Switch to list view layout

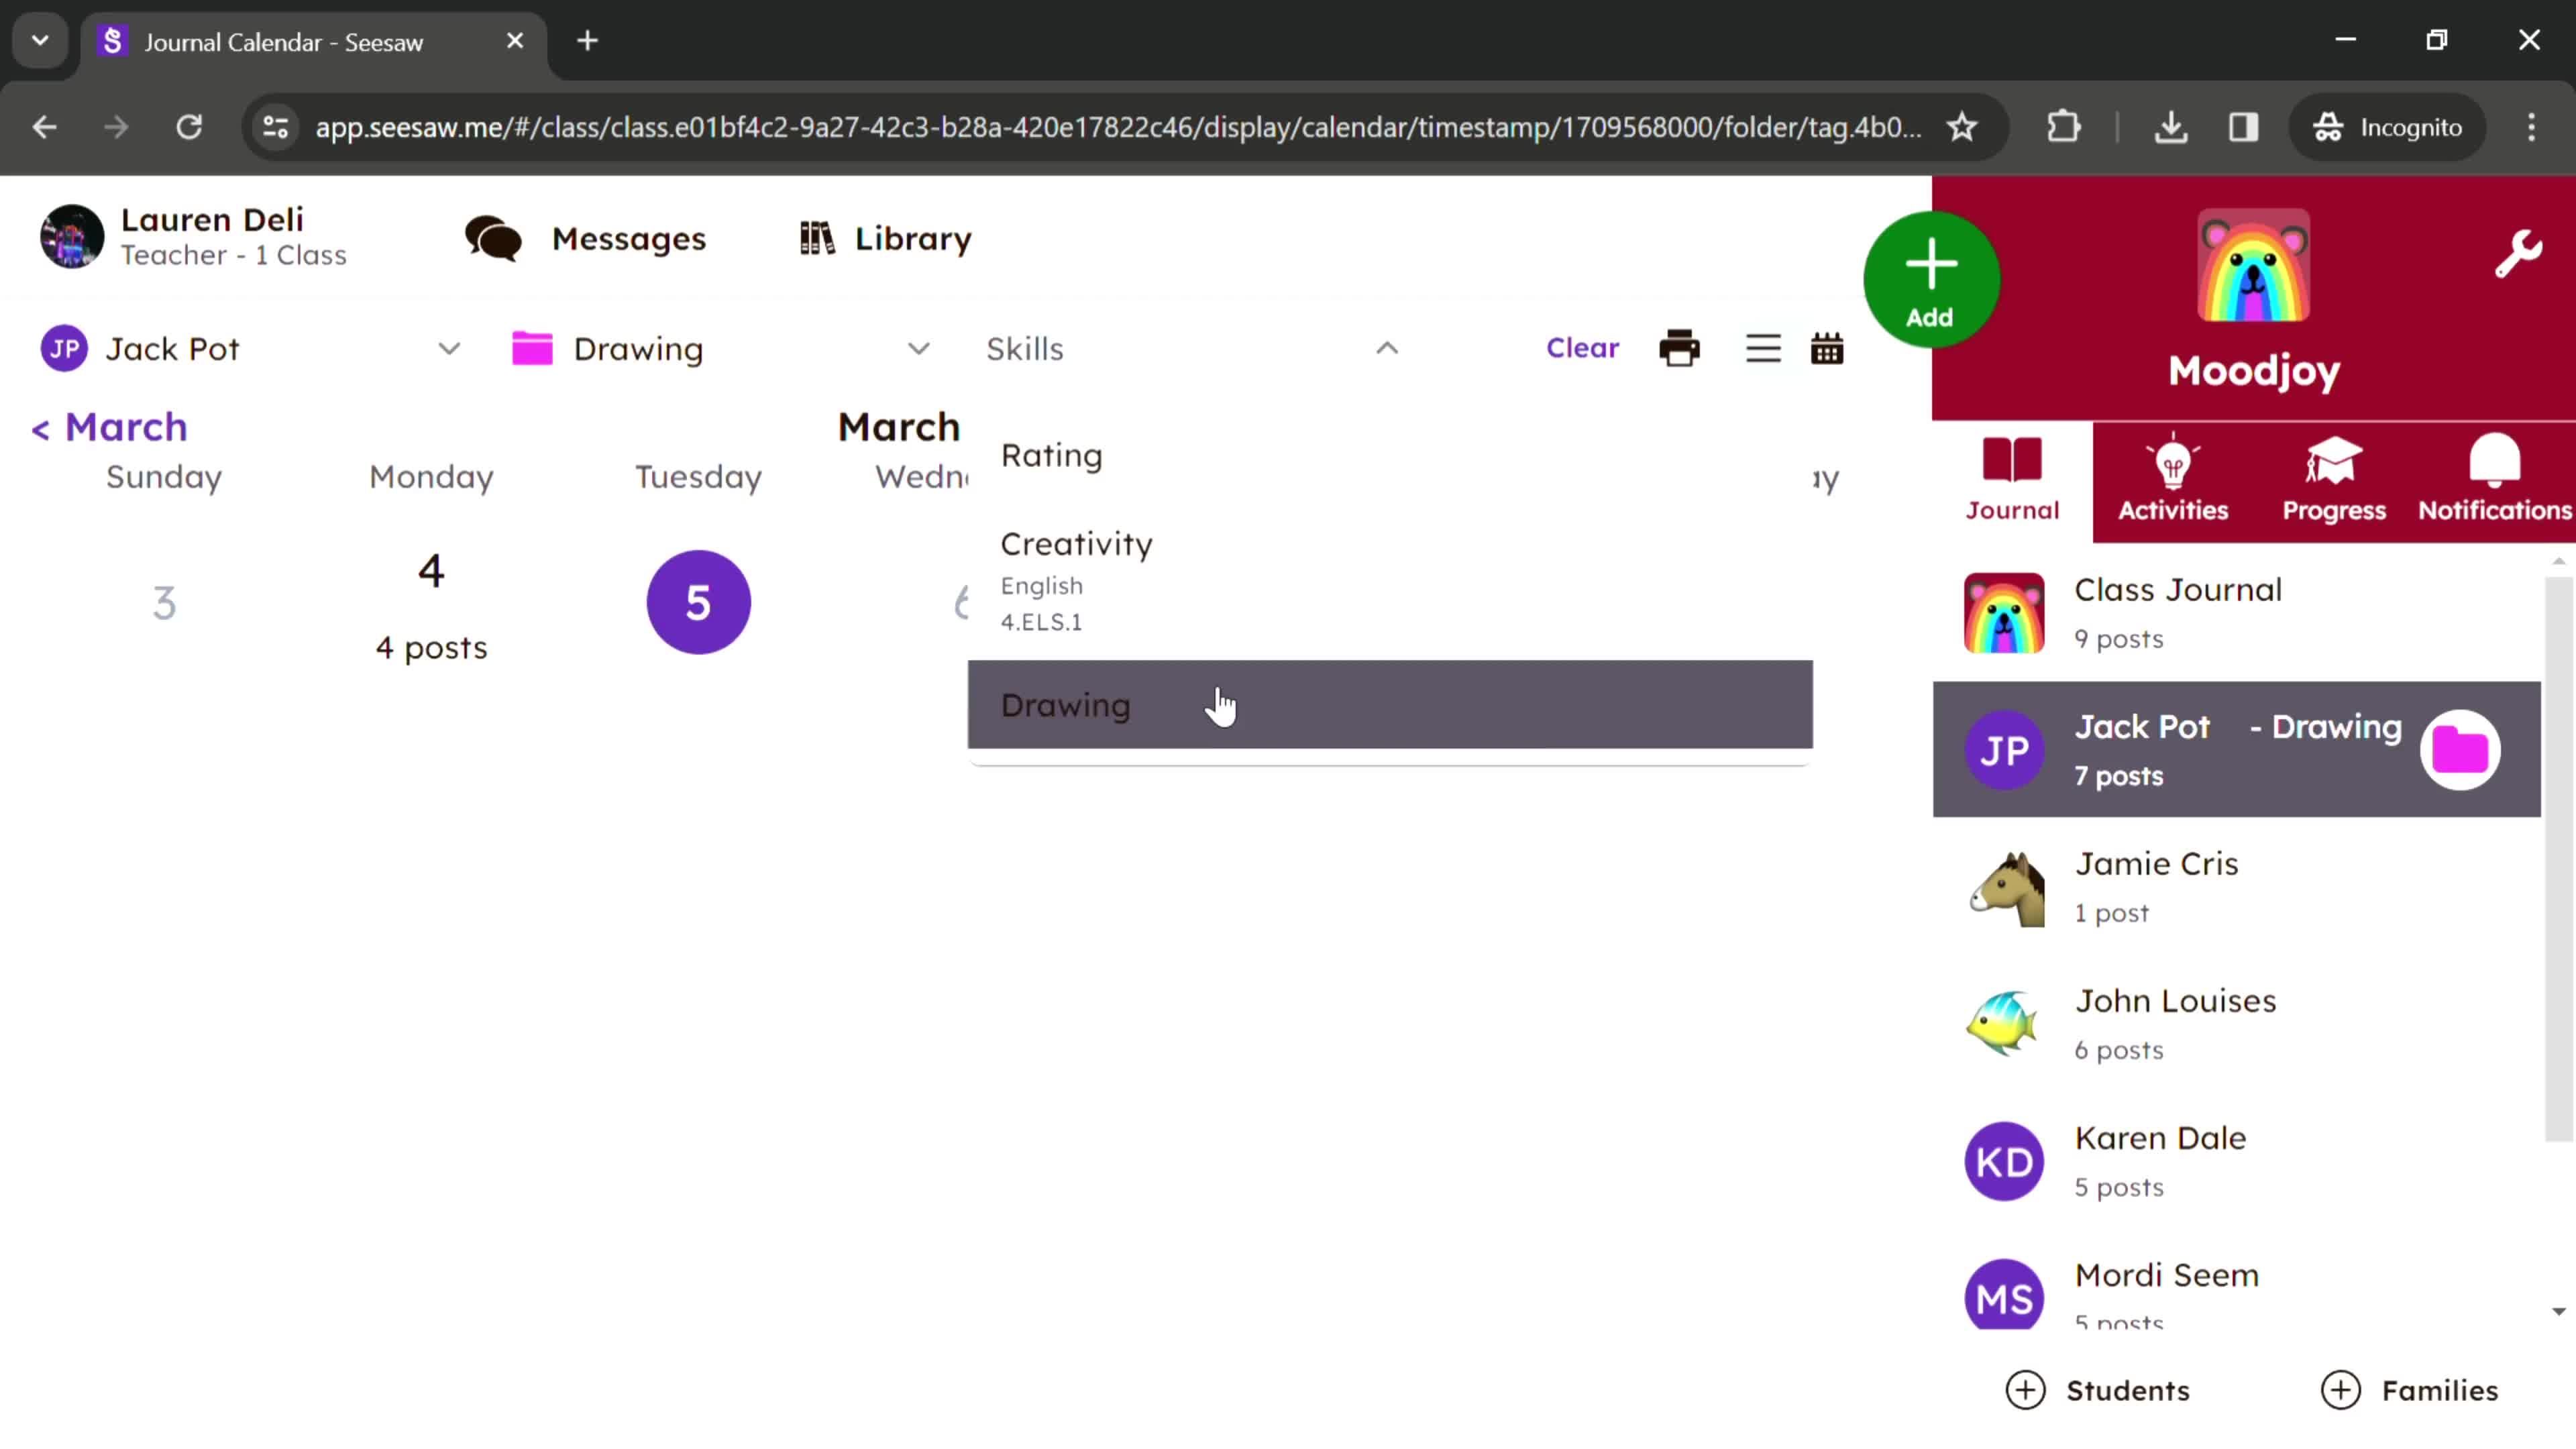tap(1762, 349)
